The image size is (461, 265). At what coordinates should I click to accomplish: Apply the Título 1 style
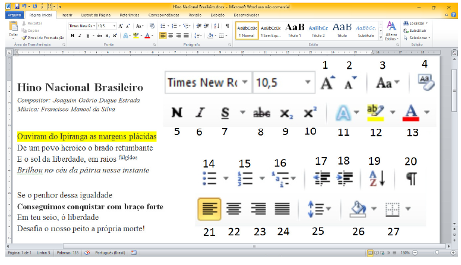click(x=294, y=30)
